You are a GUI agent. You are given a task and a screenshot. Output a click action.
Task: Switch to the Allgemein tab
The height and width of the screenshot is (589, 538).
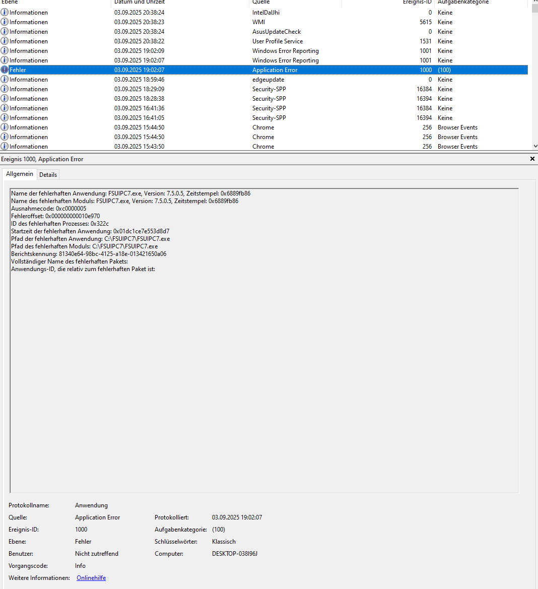[20, 174]
